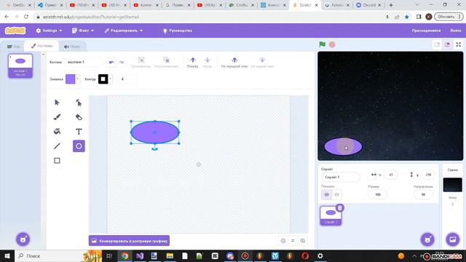
Task: Zoom out the paint canvas
Action: [x=283, y=241]
